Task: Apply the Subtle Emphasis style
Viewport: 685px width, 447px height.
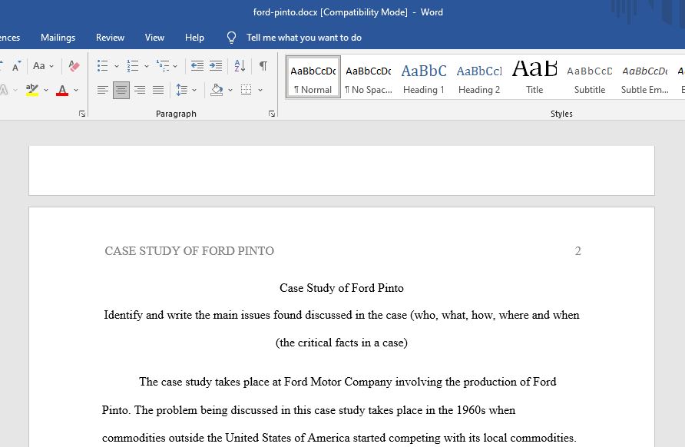Action: coord(645,78)
